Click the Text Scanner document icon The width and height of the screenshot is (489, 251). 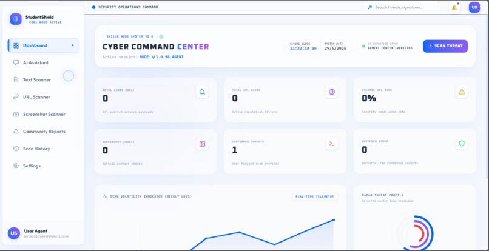(16, 80)
